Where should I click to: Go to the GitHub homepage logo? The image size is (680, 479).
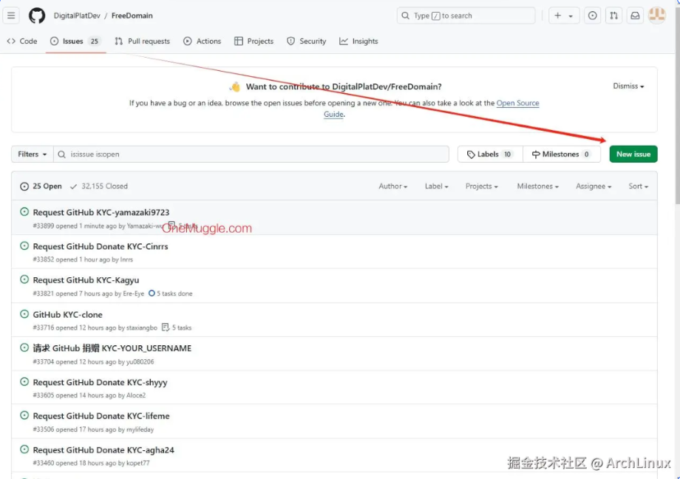pyautogui.click(x=37, y=16)
